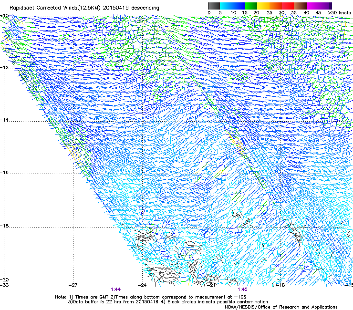Screen dimensions: 353x310
Task: Click the '-18' longitude axis label
Action: (x=280, y=285)
